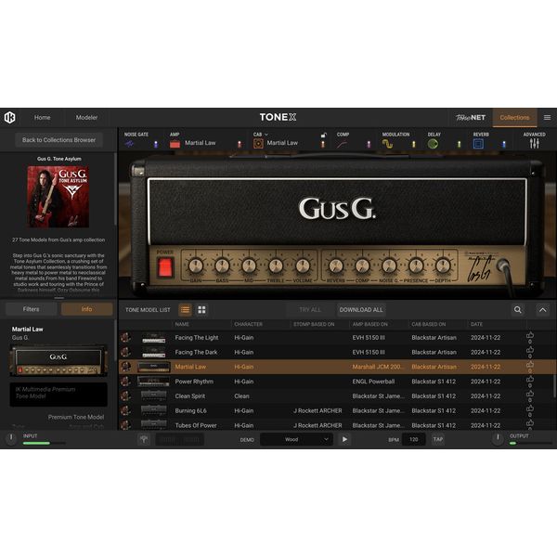Image resolution: width=557 pixels, height=557 pixels.
Task: Click the BPM 120 field
Action: (x=413, y=439)
